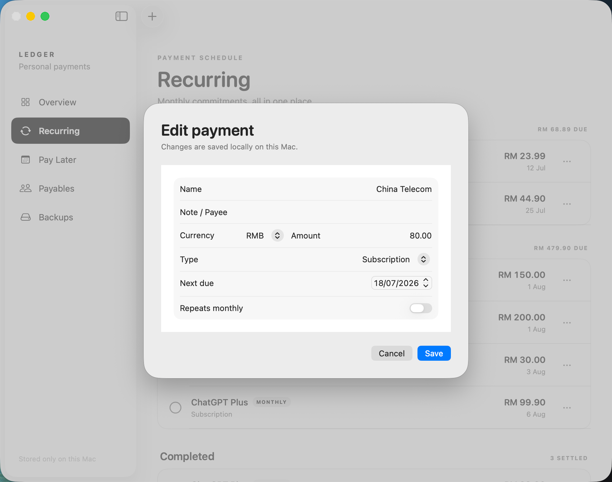Click the Backups drive icon
This screenshot has width=612, height=482.
(26, 217)
